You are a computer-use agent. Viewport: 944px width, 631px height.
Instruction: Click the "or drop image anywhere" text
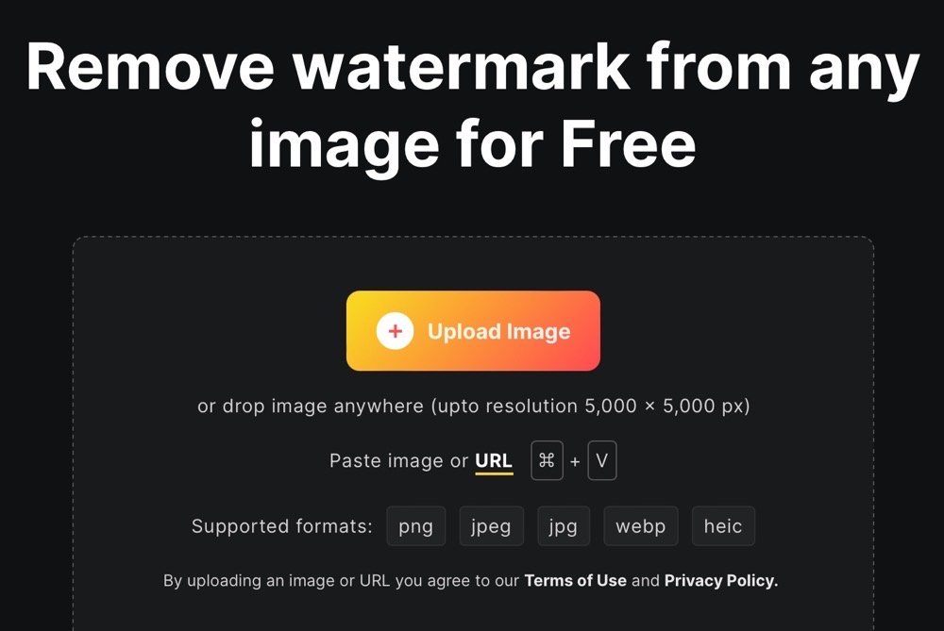pos(310,406)
